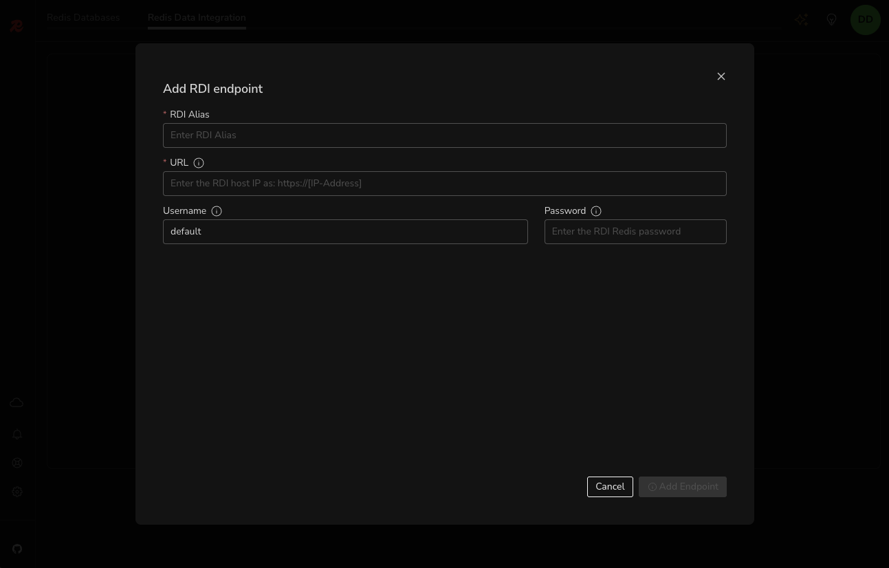Click the GitHub icon in the sidebar
The width and height of the screenshot is (889, 568).
pyautogui.click(x=17, y=549)
